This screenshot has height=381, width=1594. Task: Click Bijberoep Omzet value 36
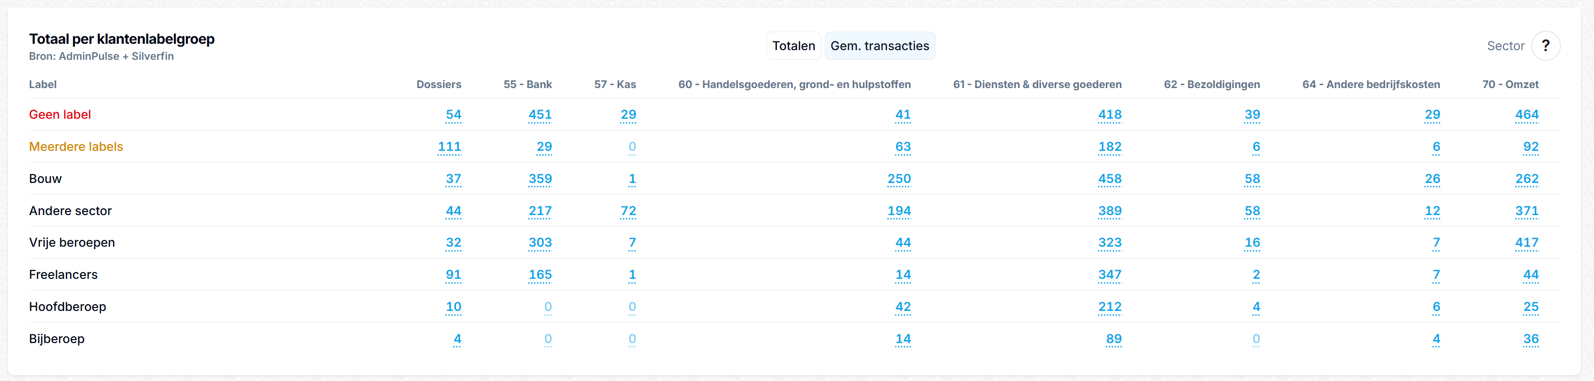(x=1530, y=339)
